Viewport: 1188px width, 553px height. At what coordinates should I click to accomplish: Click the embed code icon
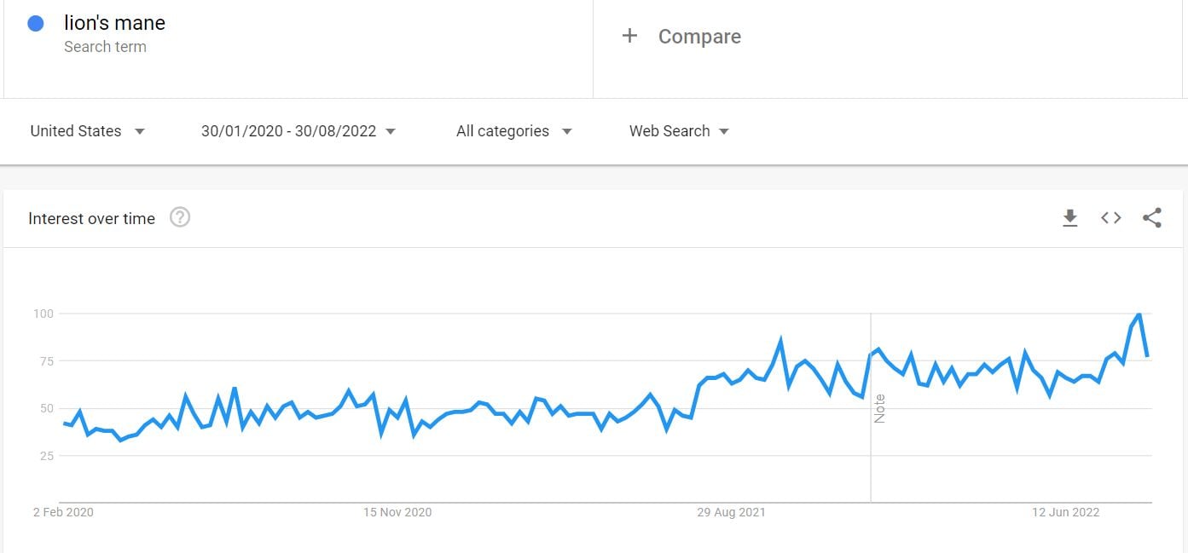pyautogui.click(x=1110, y=218)
